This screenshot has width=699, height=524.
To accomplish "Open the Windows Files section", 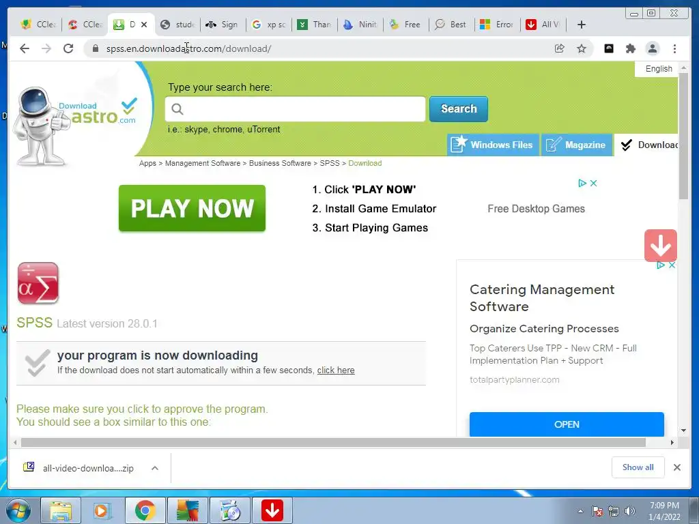I will tap(493, 145).
